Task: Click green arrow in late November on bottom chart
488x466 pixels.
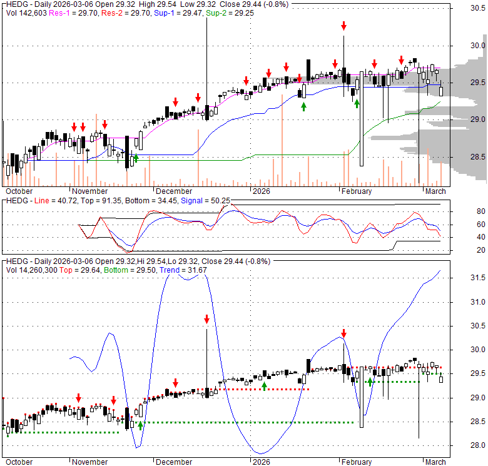Action: [140, 425]
